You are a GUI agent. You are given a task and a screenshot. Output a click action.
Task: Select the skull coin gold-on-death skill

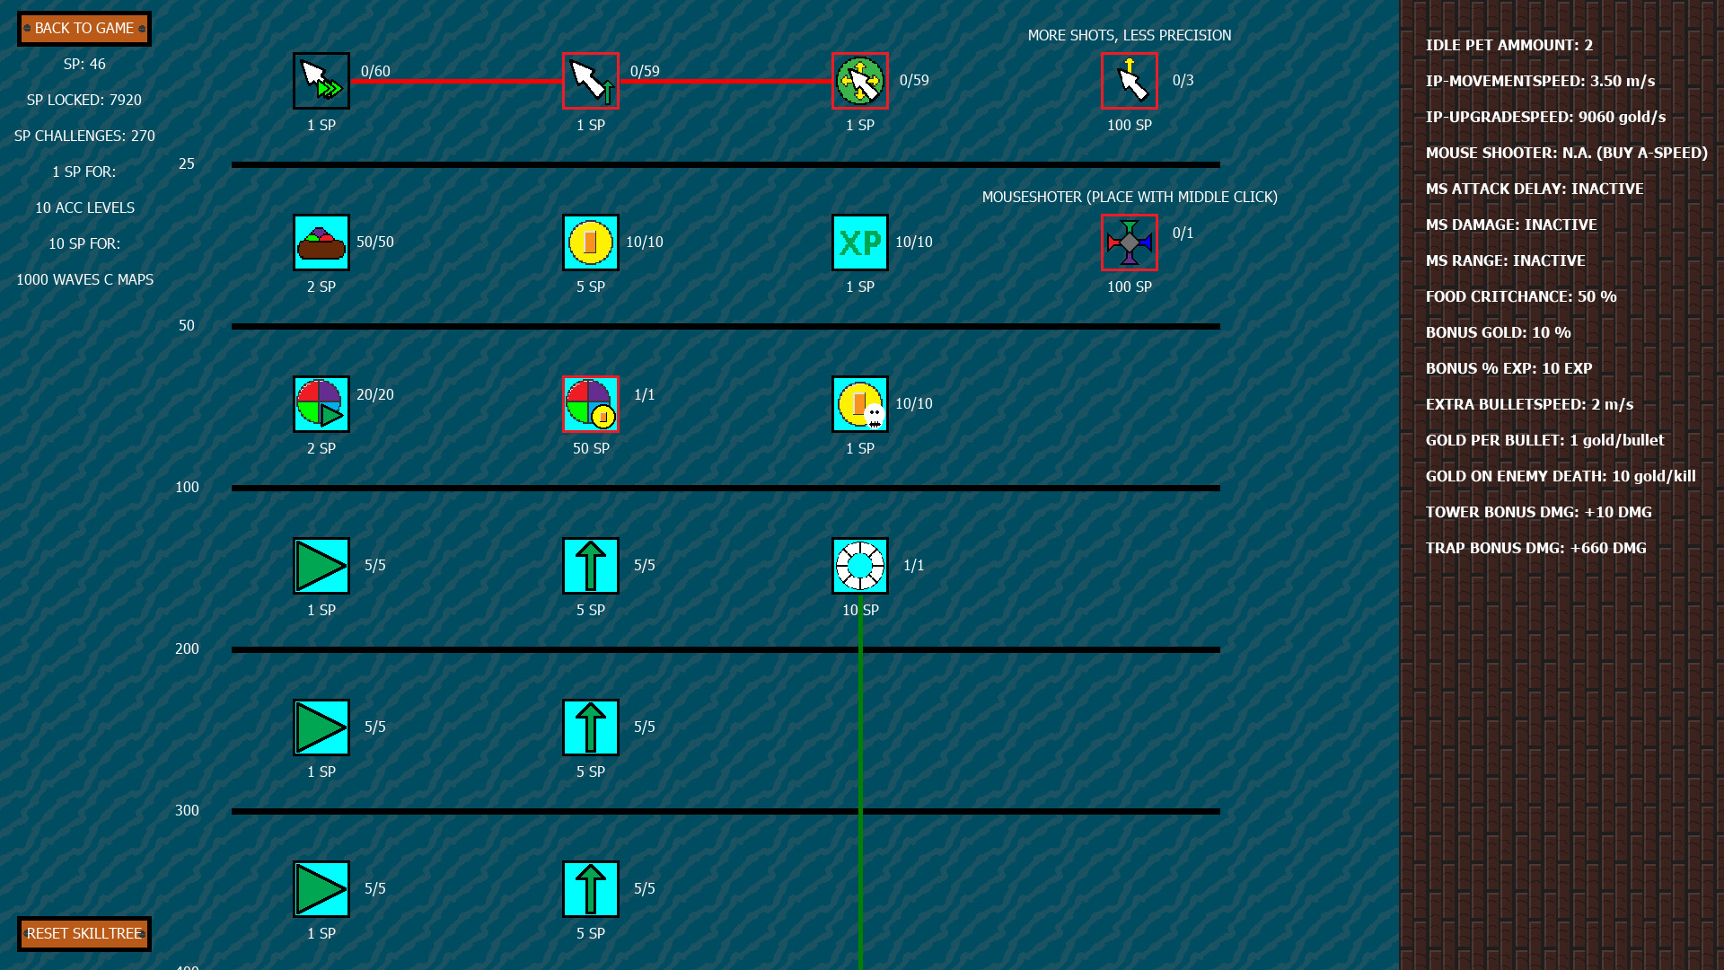point(859,403)
